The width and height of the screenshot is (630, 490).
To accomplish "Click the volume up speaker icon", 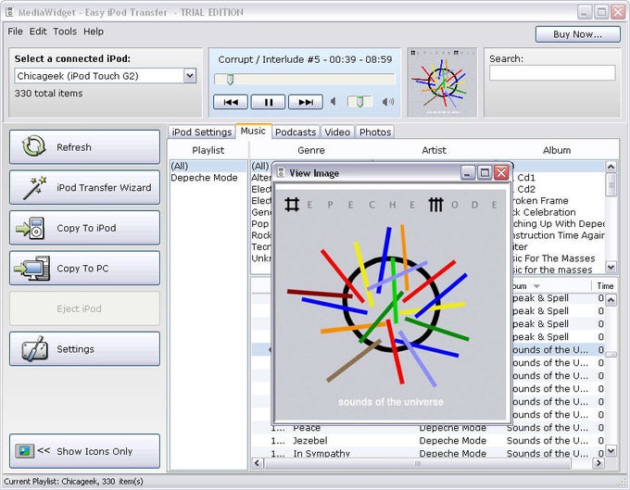I will (388, 102).
